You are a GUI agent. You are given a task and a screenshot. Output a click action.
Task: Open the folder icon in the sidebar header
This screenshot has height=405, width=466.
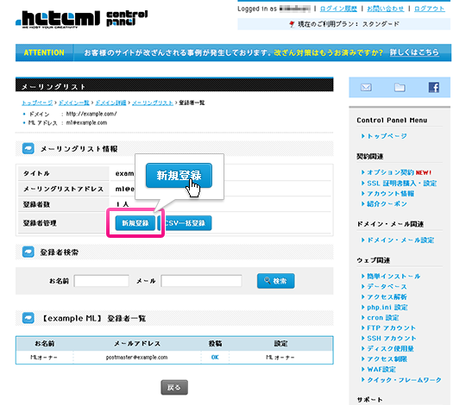[400, 87]
